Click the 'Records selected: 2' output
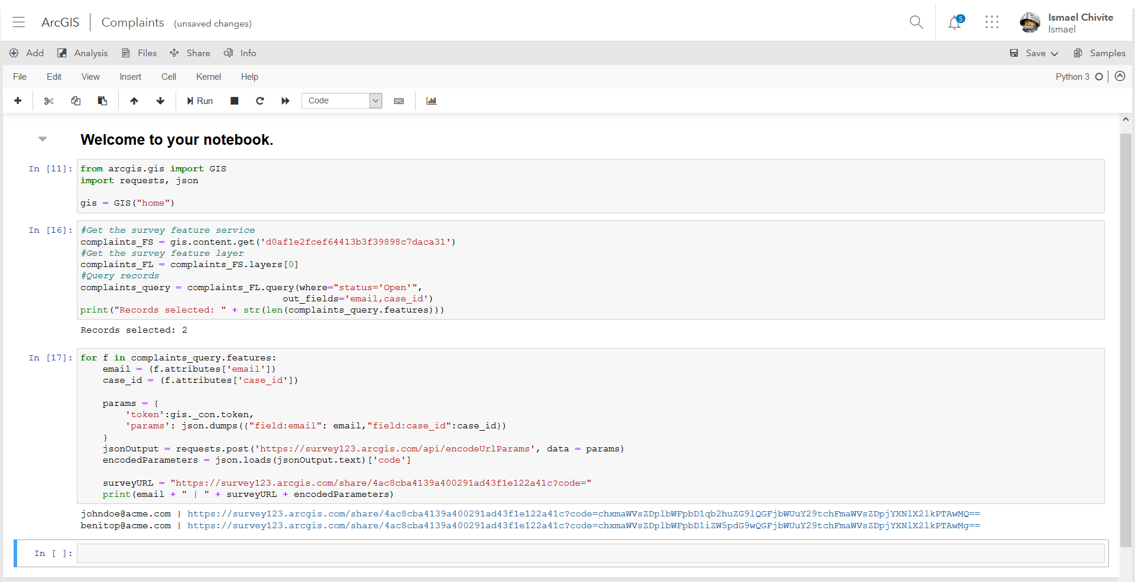The width and height of the screenshot is (1135, 582). tap(134, 330)
